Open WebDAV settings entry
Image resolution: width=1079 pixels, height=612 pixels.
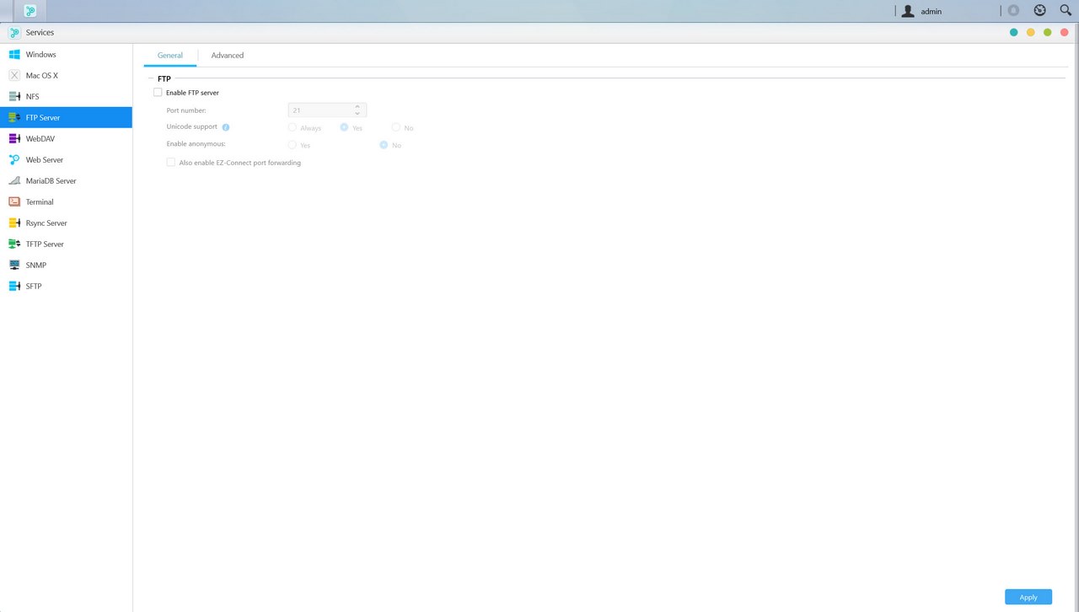coord(66,138)
